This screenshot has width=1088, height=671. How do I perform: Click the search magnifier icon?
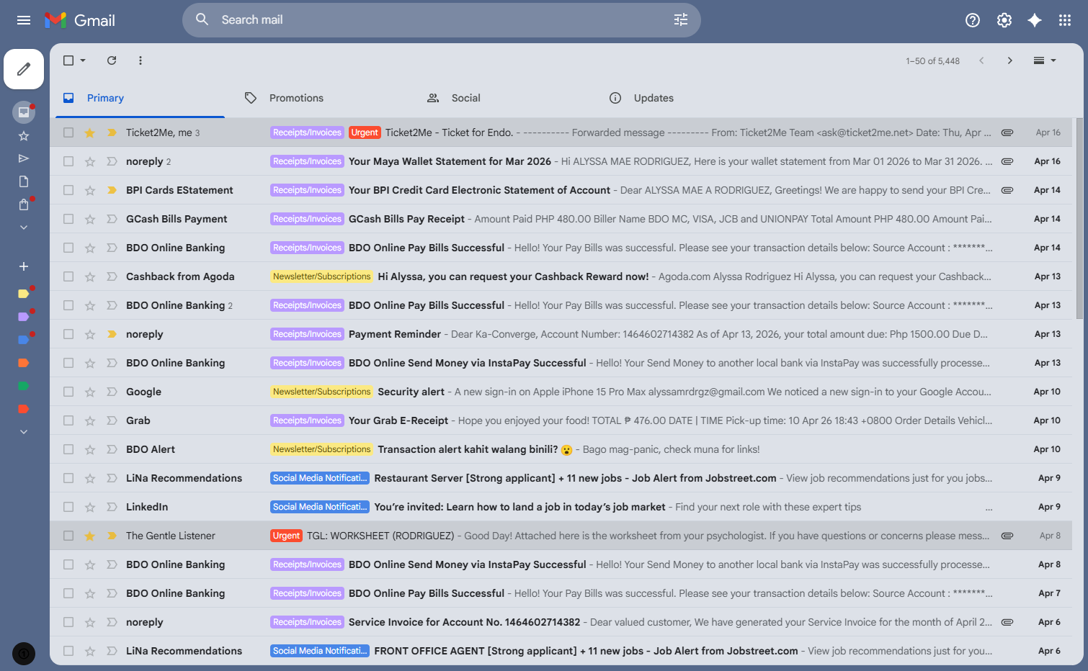point(202,19)
